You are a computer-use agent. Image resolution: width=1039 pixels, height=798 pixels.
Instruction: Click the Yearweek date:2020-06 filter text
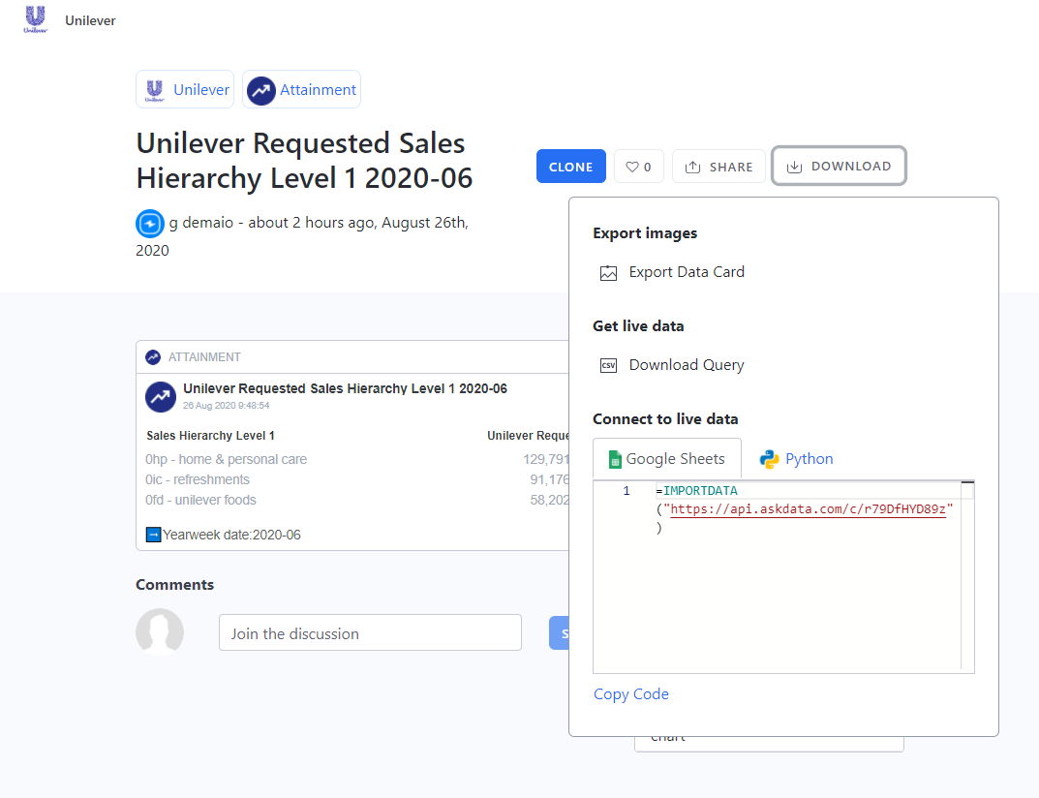[232, 535]
